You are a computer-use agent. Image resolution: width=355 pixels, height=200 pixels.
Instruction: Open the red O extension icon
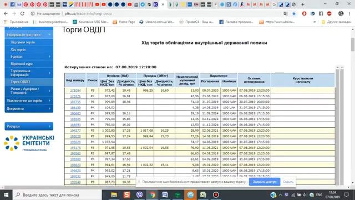[x=304, y=13]
